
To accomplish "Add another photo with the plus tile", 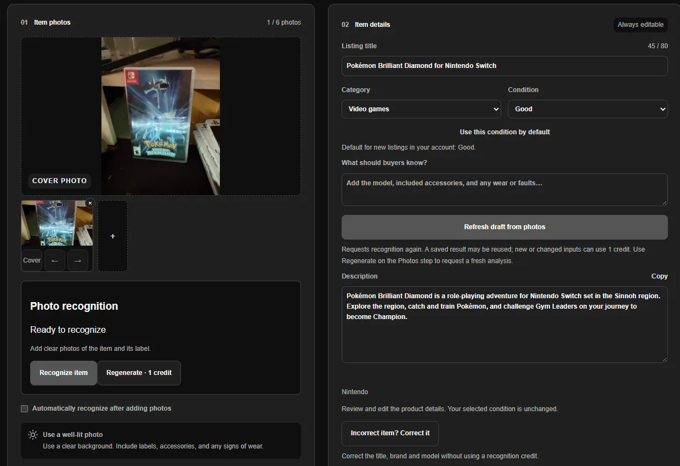I will pos(113,236).
